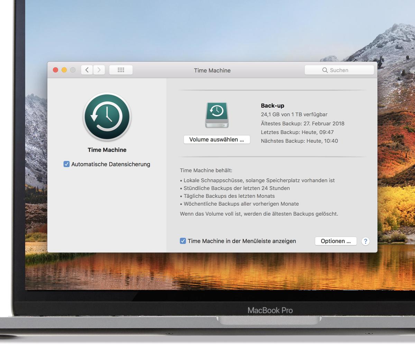The height and width of the screenshot is (352, 415).
Task: Minimize window with yellow button
Action: (64, 70)
